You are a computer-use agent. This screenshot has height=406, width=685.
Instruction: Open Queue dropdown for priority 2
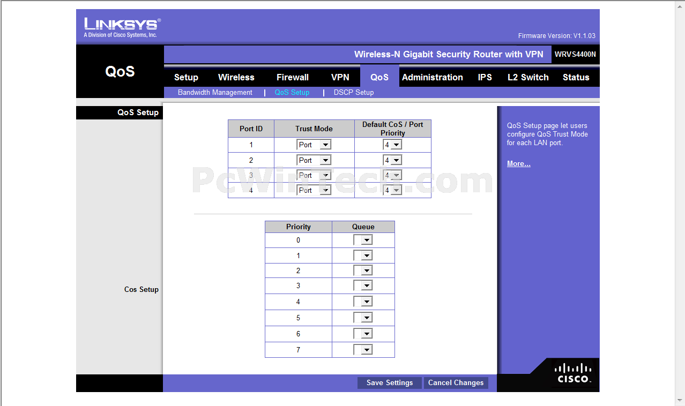point(363,270)
